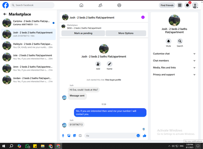Viewport: 203px width, 149px height.
Task: Go back using the Marketplace arrow
Action: [5, 14]
